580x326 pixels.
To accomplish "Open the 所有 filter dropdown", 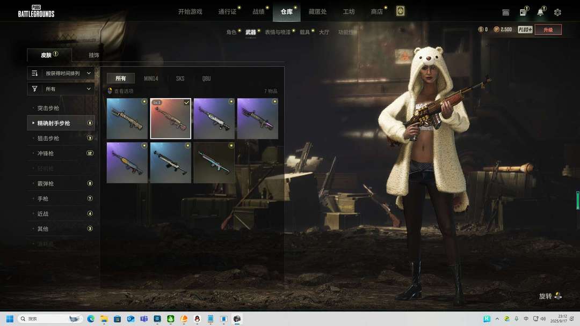I will point(61,89).
